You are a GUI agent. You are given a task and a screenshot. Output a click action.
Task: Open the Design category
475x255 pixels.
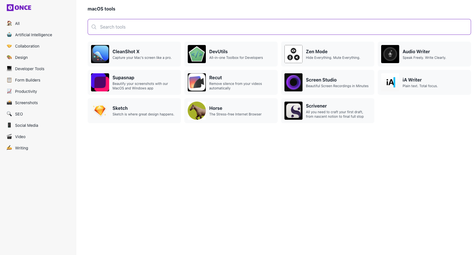tap(21, 57)
